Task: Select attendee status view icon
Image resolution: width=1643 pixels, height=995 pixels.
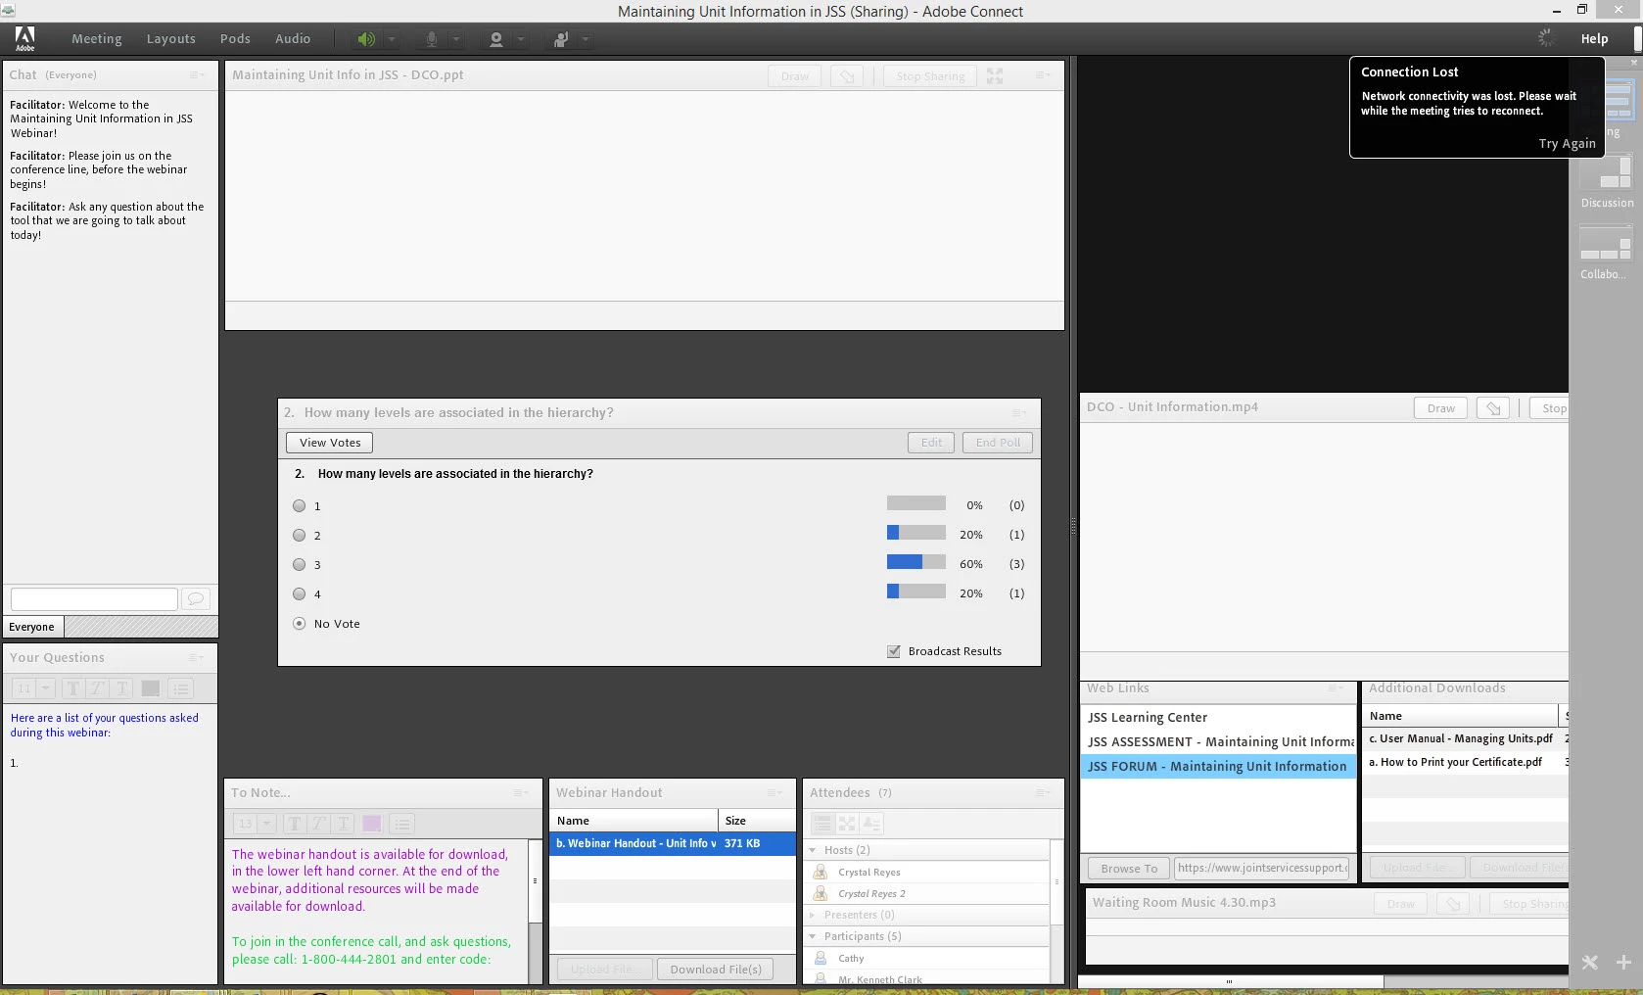Action: coord(871,824)
